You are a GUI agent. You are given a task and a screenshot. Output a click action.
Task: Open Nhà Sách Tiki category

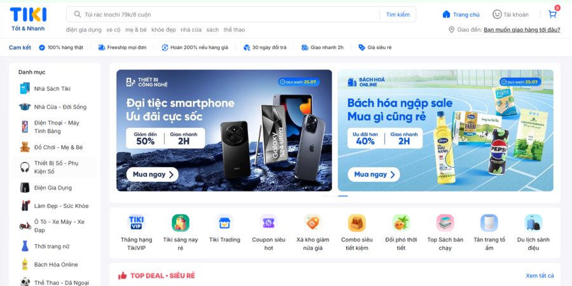tap(52, 88)
